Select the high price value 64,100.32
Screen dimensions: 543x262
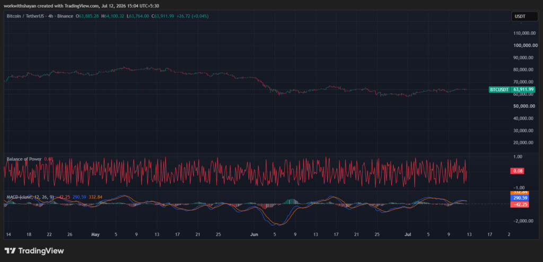click(x=113, y=16)
